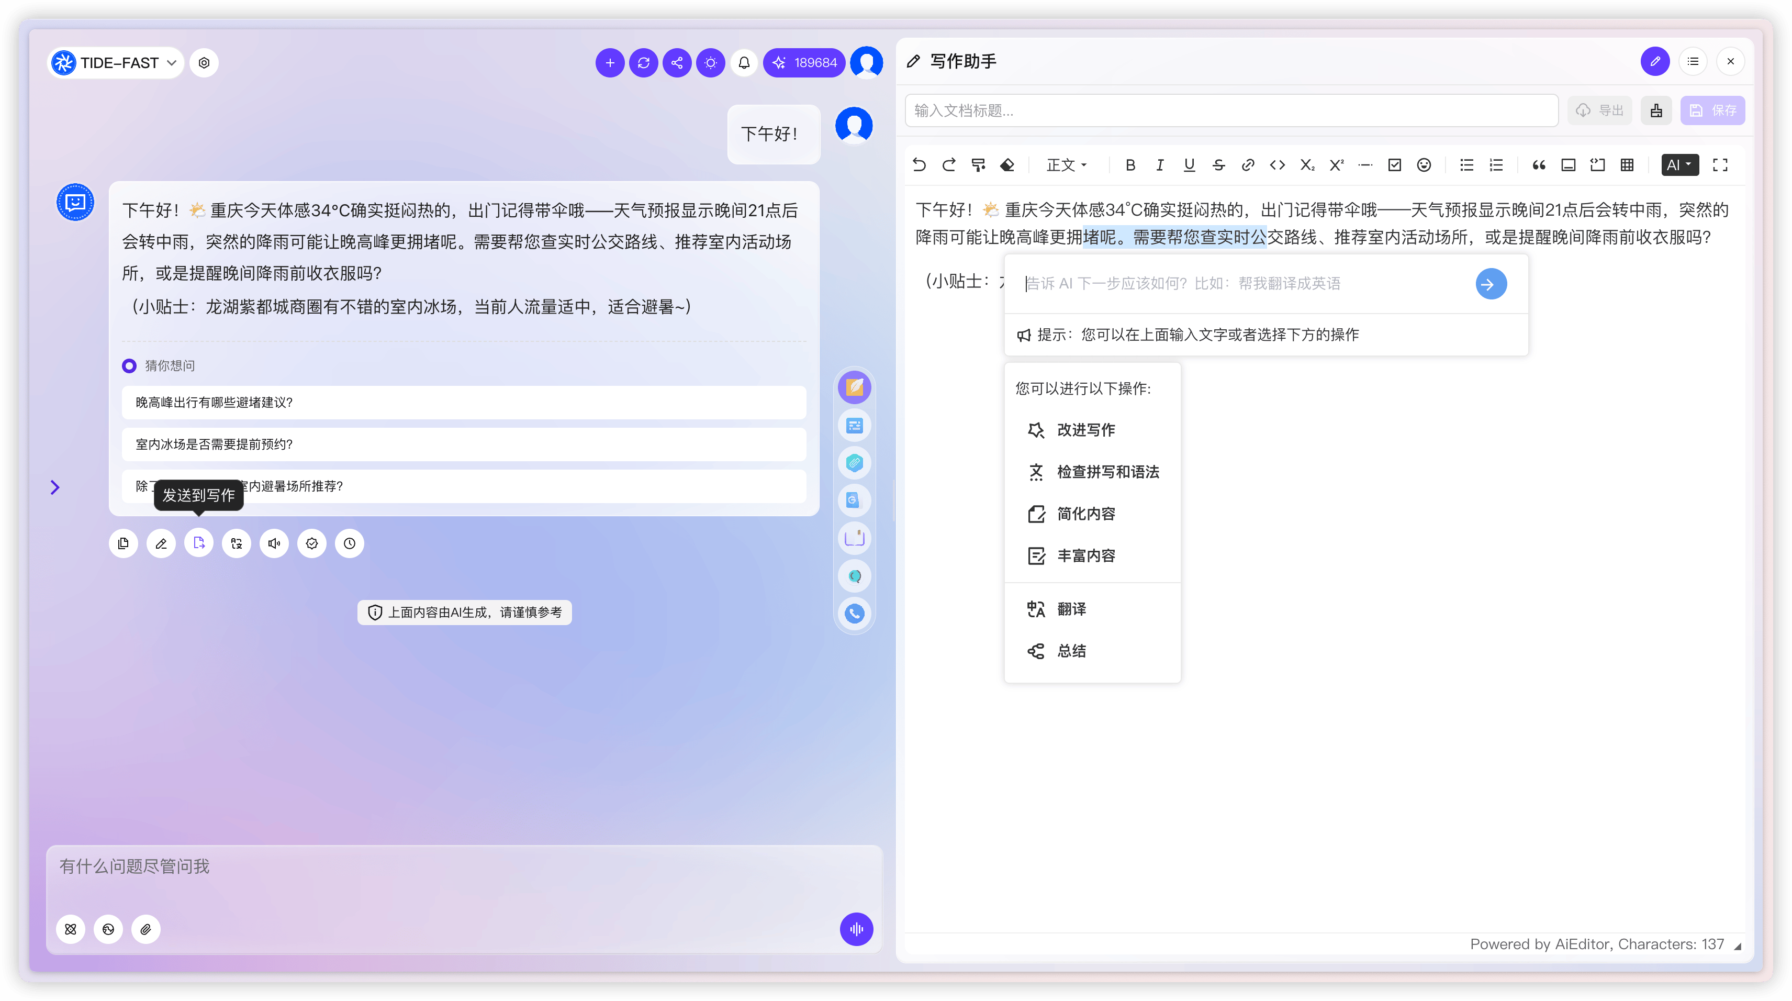Open the AI dropdown in editor toolbar
This screenshot has width=1792, height=1001.
(x=1680, y=165)
